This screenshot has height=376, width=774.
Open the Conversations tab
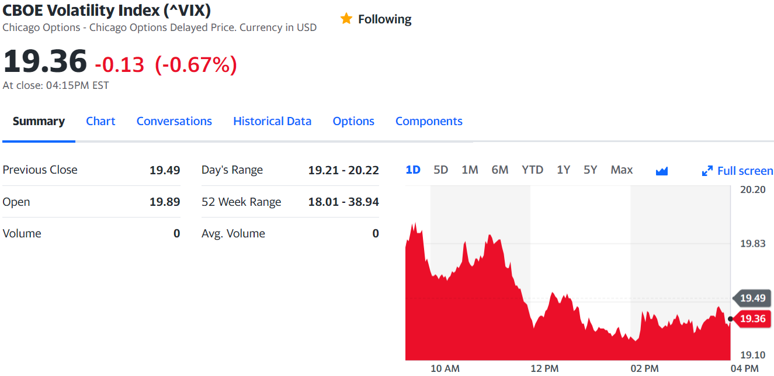(x=174, y=121)
